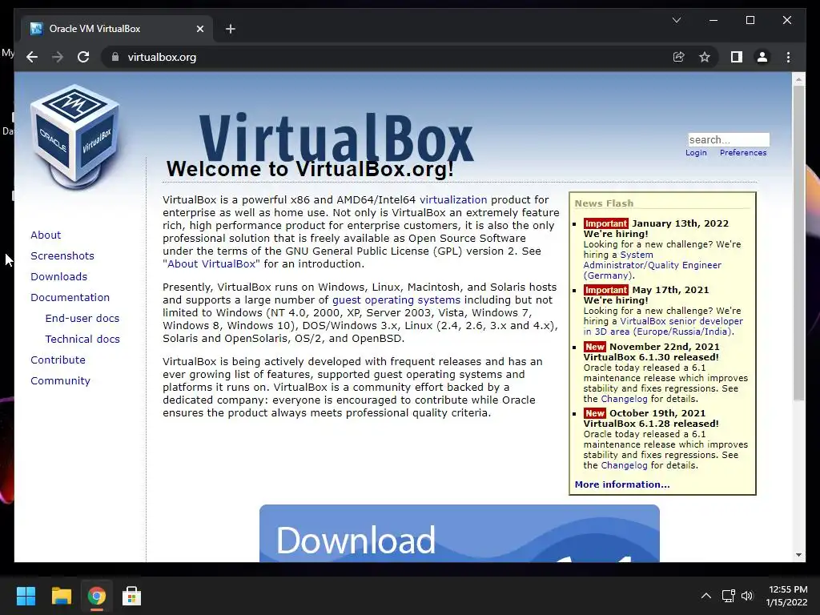Open the Chrome profile menu
The width and height of the screenshot is (820, 615).
(762, 57)
